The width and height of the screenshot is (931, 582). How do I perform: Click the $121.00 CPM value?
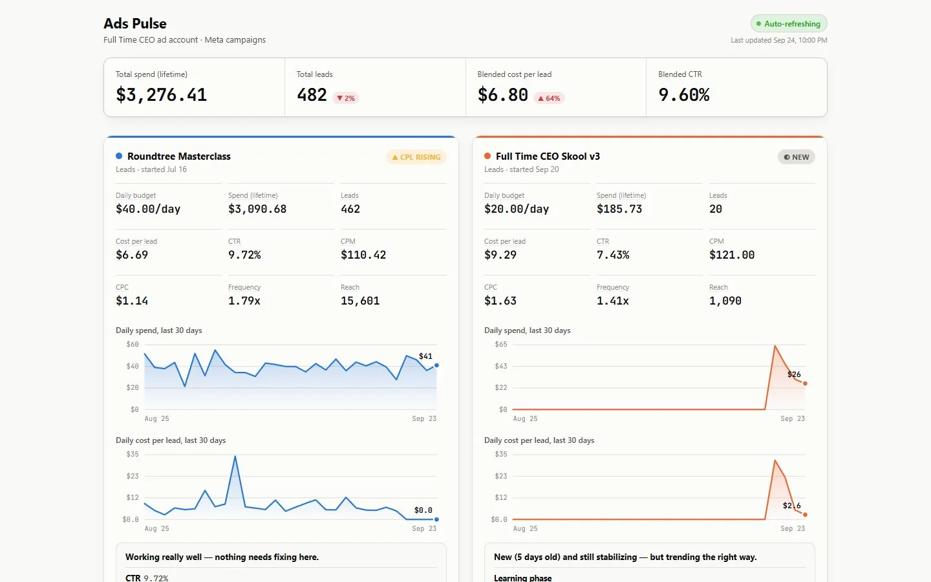tap(732, 255)
